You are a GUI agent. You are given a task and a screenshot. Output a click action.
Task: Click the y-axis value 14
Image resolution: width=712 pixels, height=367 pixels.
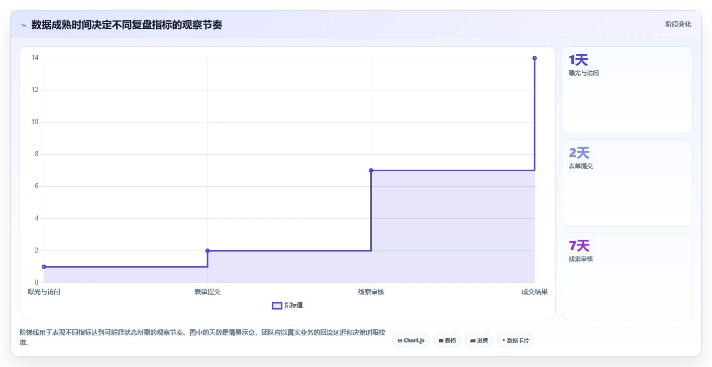click(x=35, y=58)
